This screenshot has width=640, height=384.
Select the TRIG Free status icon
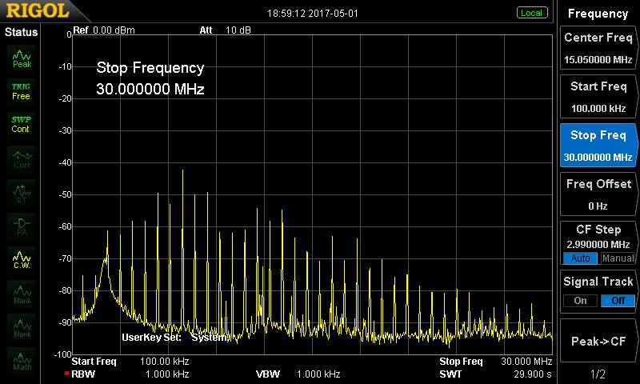click(x=22, y=90)
